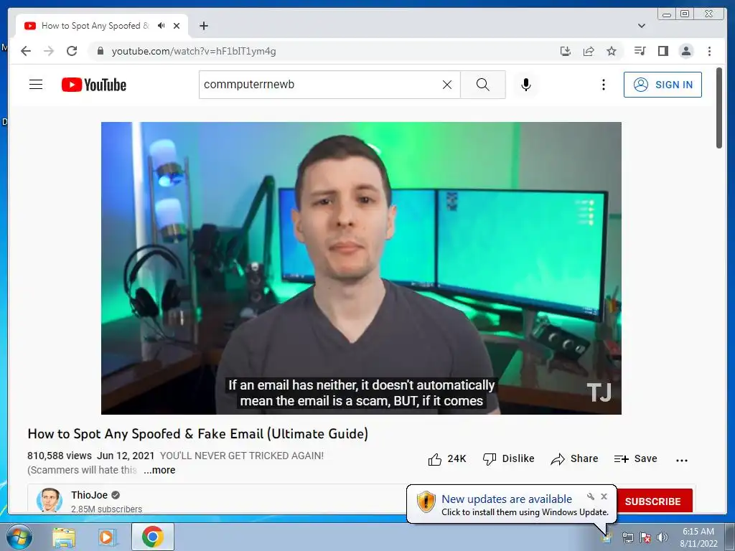Click the address bar URL
735x551 pixels.
(x=194, y=52)
